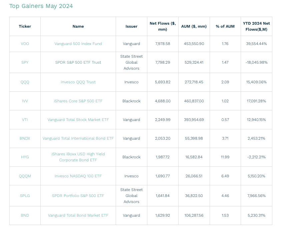Select net flows value 4,688.00
The width and height of the screenshot is (282, 234).
pos(163,101)
